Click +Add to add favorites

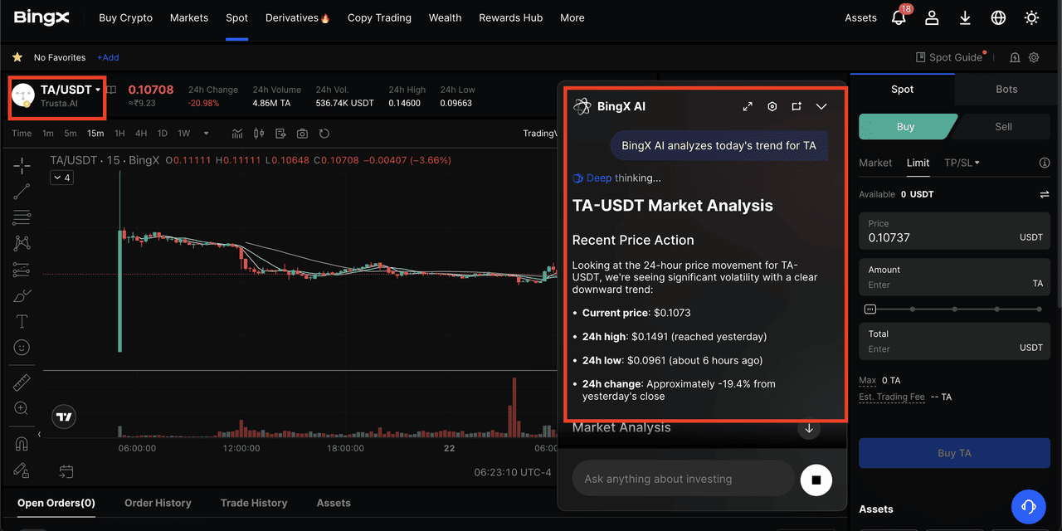click(108, 57)
